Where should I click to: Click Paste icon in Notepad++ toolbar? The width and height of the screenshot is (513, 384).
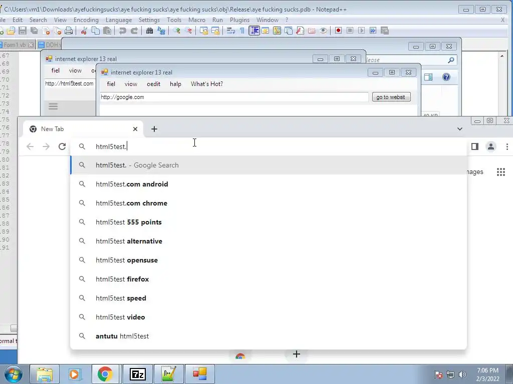[107, 30]
